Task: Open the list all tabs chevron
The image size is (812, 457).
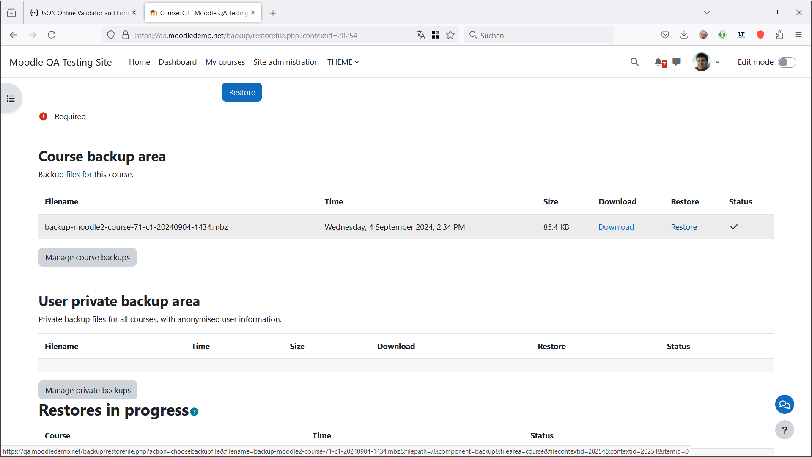Action: (x=707, y=13)
